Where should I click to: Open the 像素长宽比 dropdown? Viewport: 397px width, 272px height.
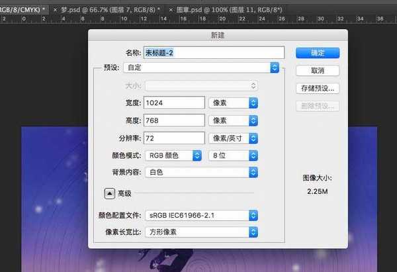coord(202,232)
